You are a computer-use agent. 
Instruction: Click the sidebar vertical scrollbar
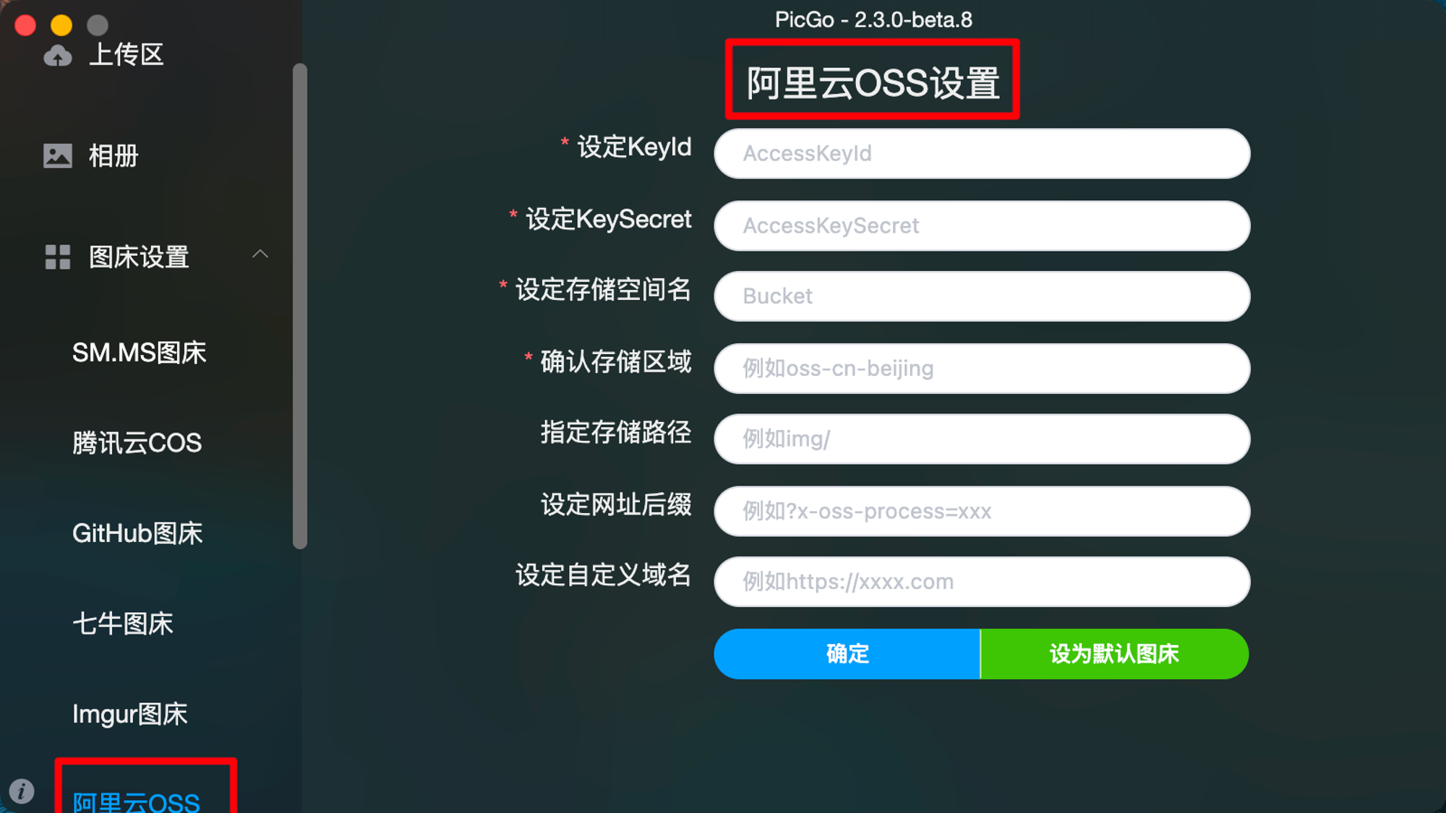click(x=300, y=306)
